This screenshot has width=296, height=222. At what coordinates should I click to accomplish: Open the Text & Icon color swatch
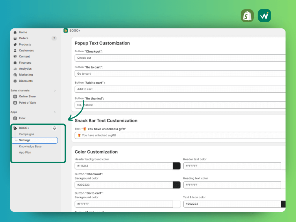pyautogui.click(x=283, y=204)
